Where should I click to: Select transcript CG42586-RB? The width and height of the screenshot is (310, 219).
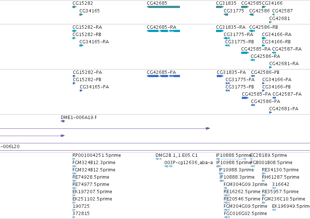click(x=263, y=27)
